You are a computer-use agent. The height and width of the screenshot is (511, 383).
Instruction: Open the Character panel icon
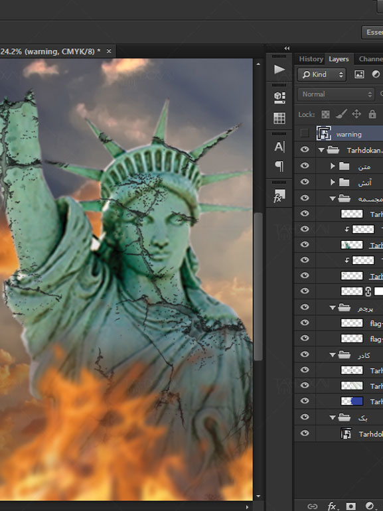tap(279, 147)
